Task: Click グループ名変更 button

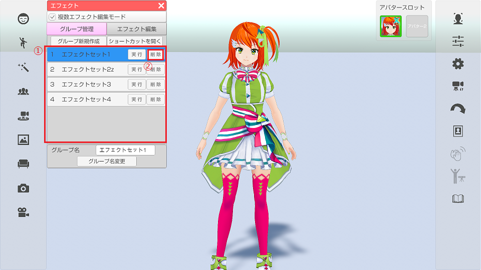Action: (x=107, y=161)
